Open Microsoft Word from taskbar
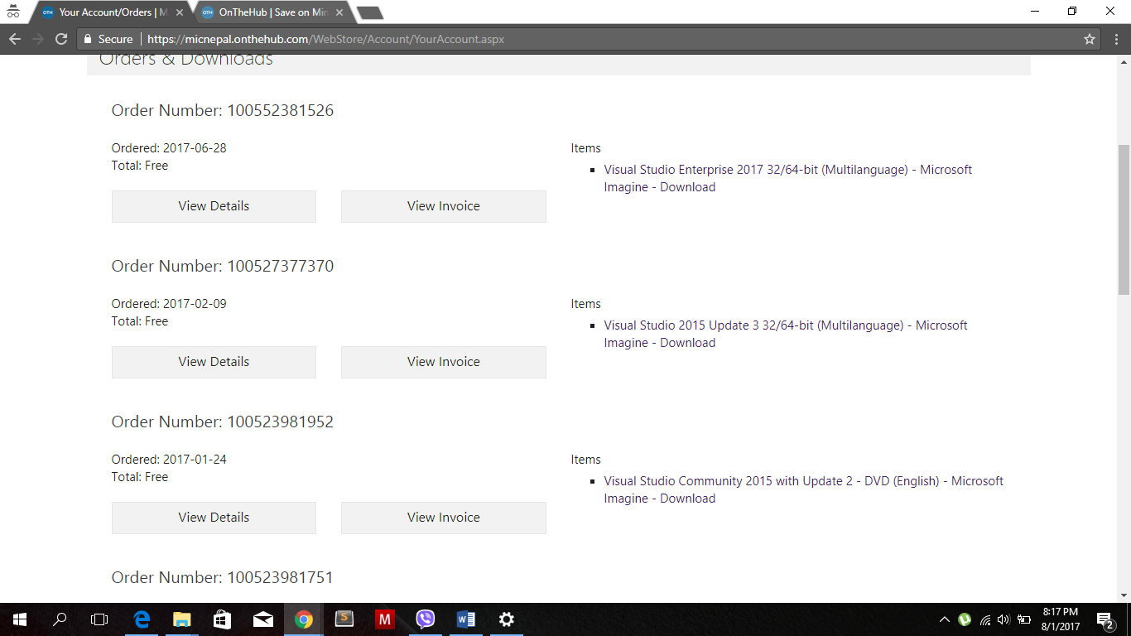Screen dimensions: 1131x636 (x=466, y=619)
